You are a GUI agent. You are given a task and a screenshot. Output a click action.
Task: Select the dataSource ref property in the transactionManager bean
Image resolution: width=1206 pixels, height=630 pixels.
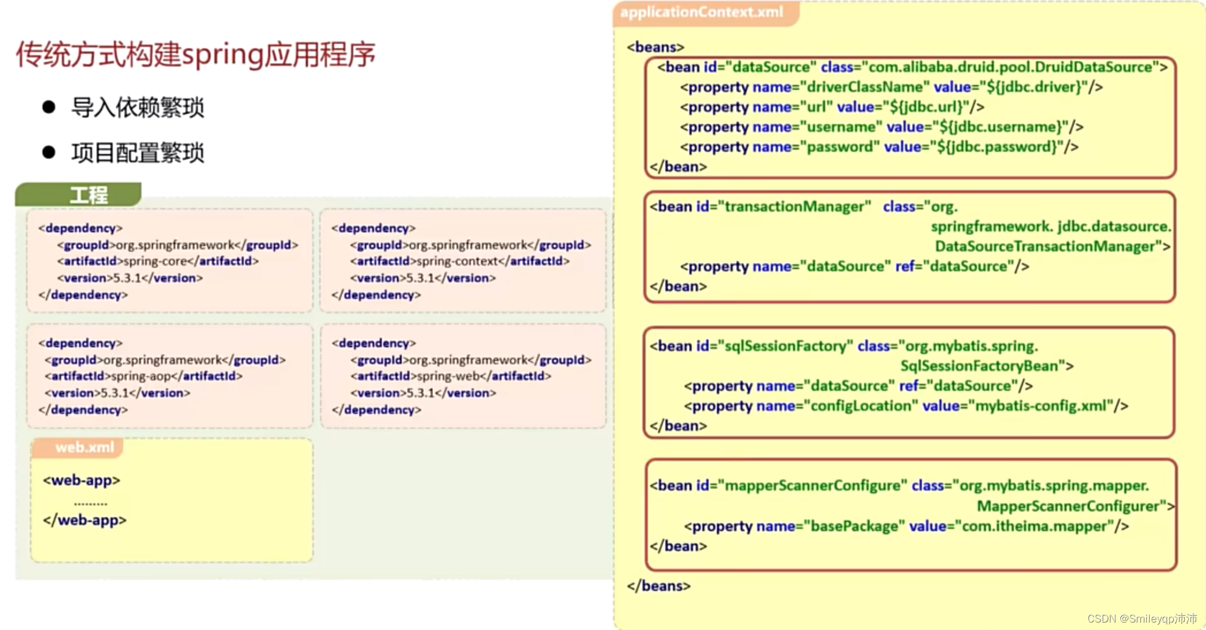(854, 267)
